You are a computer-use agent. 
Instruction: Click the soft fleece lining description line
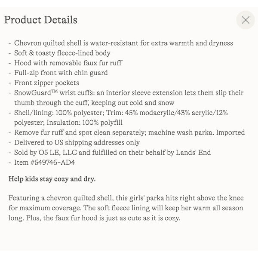[126, 208]
